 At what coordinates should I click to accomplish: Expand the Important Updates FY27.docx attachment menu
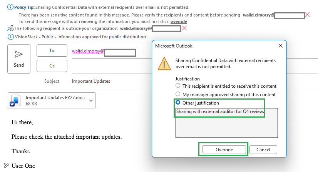tap(91, 100)
